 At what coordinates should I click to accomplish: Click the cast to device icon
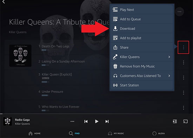[x=185, y=121]
